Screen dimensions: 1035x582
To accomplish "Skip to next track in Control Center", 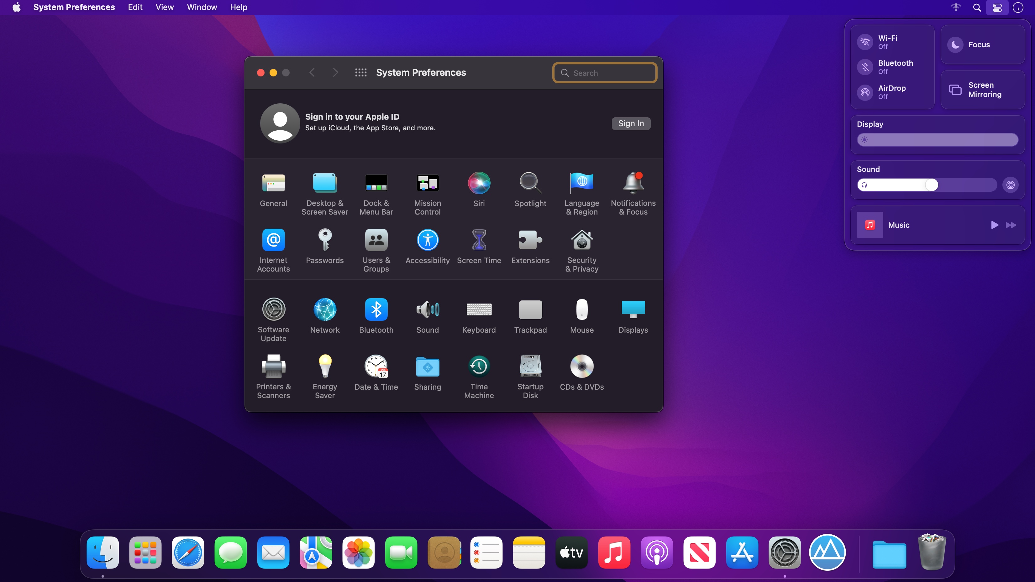I will pyautogui.click(x=1011, y=225).
